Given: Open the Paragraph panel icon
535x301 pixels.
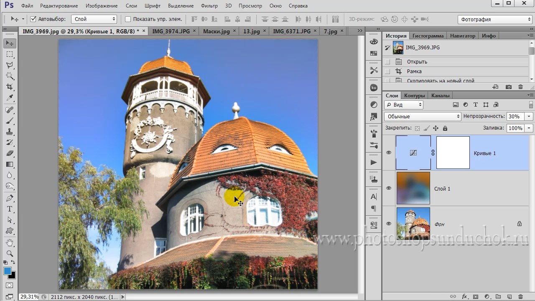Looking at the screenshot, I should pyautogui.click(x=374, y=208).
